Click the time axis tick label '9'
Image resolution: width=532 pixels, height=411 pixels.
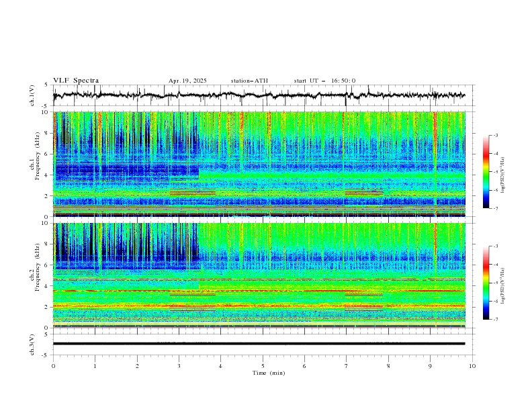tap(430, 366)
